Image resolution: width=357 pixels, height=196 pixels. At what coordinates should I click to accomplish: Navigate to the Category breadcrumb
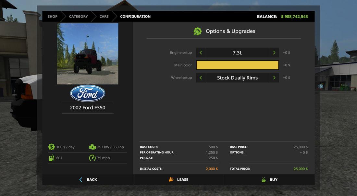78,17
